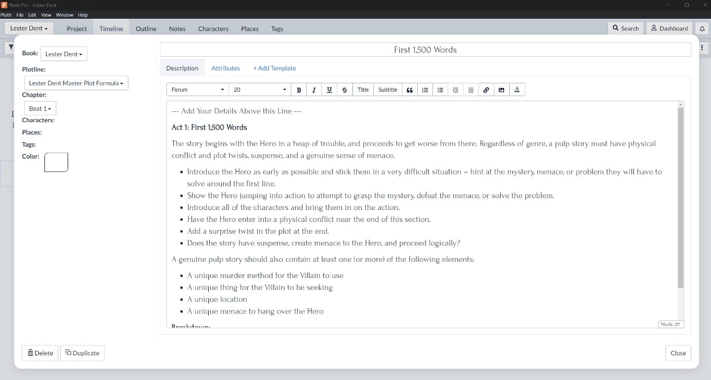Open the Forum font family dropdown
The height and width of the screenshot is (380, 711).
(x=197, y=90)
